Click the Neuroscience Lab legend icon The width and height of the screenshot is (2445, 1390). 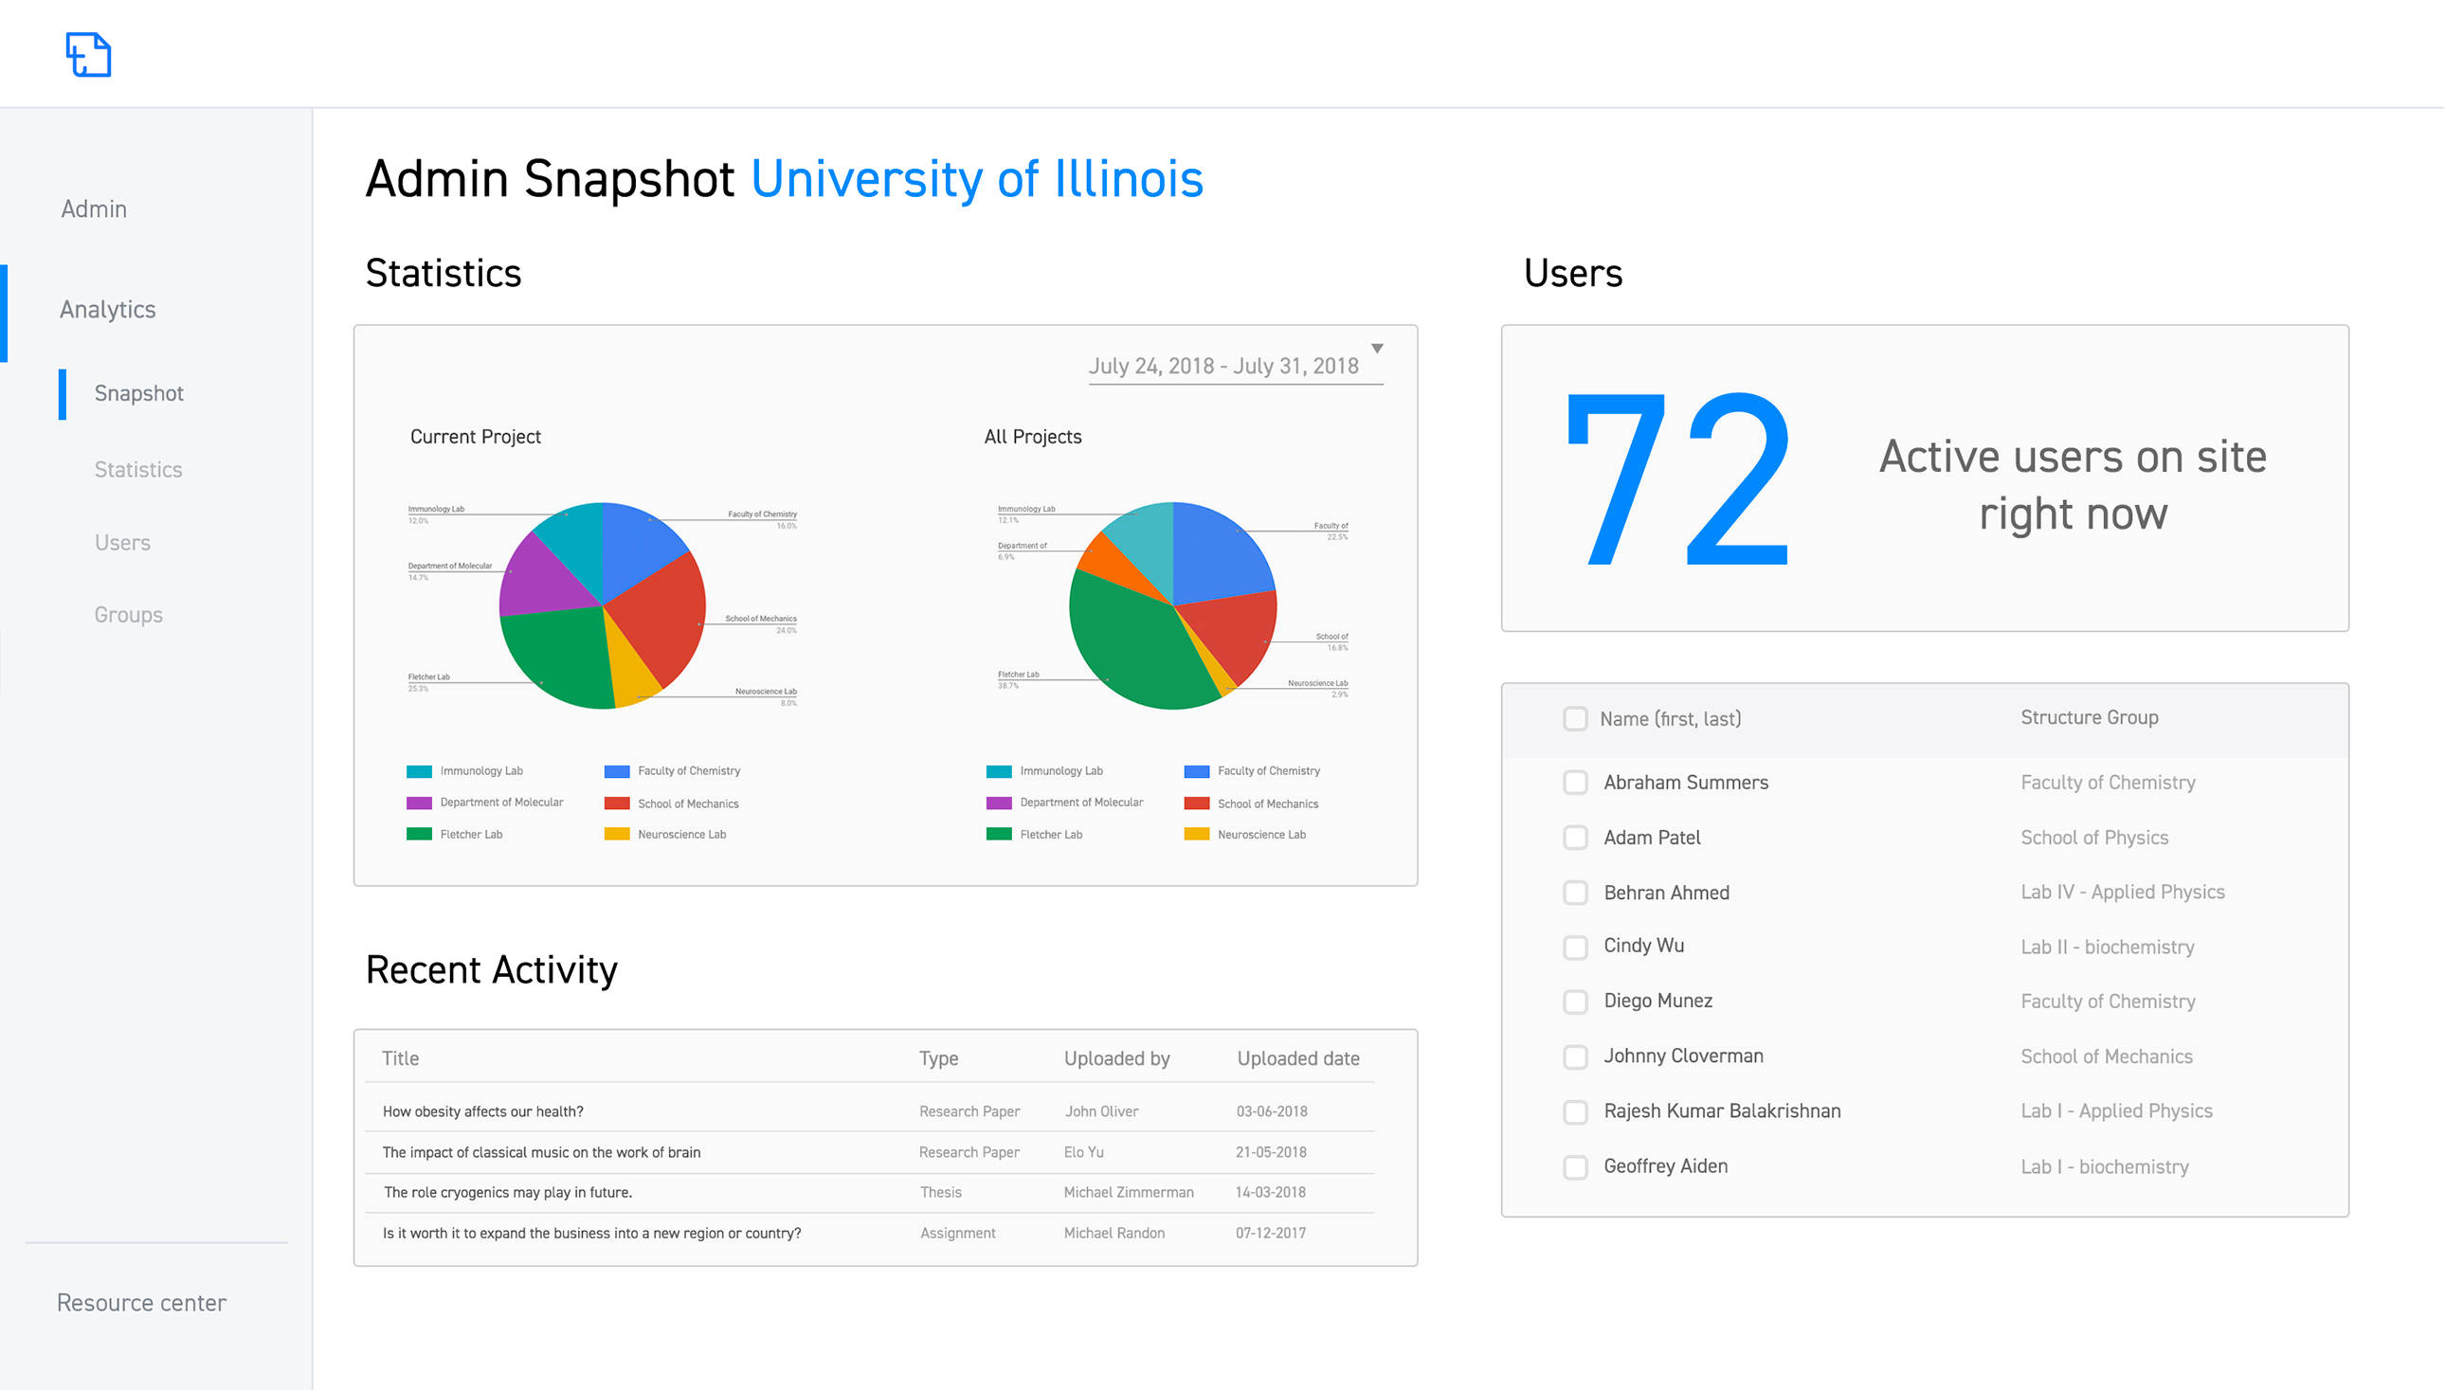pos(617,834)
